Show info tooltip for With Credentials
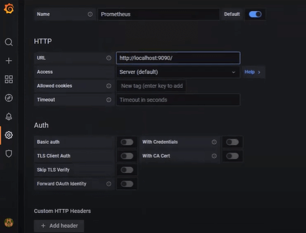Viewport: 306px width, 233px height. (x=214, y=142)
